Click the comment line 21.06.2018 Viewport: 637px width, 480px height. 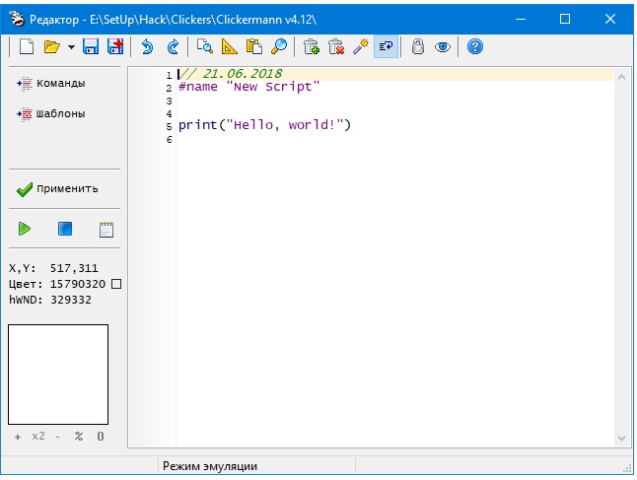click(x=231, y=74)
